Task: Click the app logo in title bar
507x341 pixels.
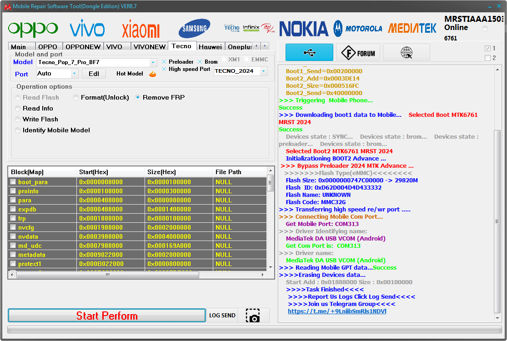Action: pyautogui.click(x=7, y=6)
